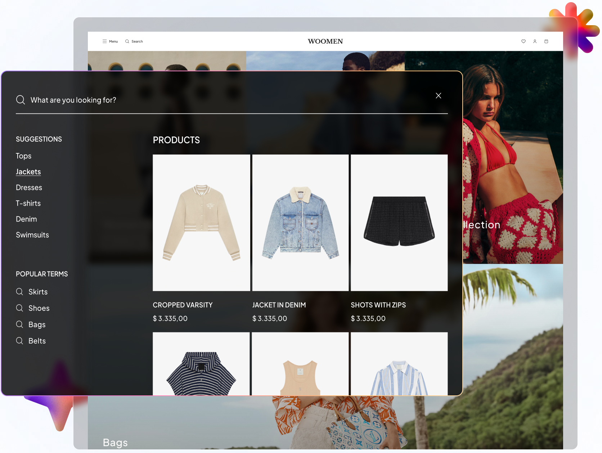This screenshot has width=602, height=453.
Task: Open the shopping bag icon
Action: point(546,41)
